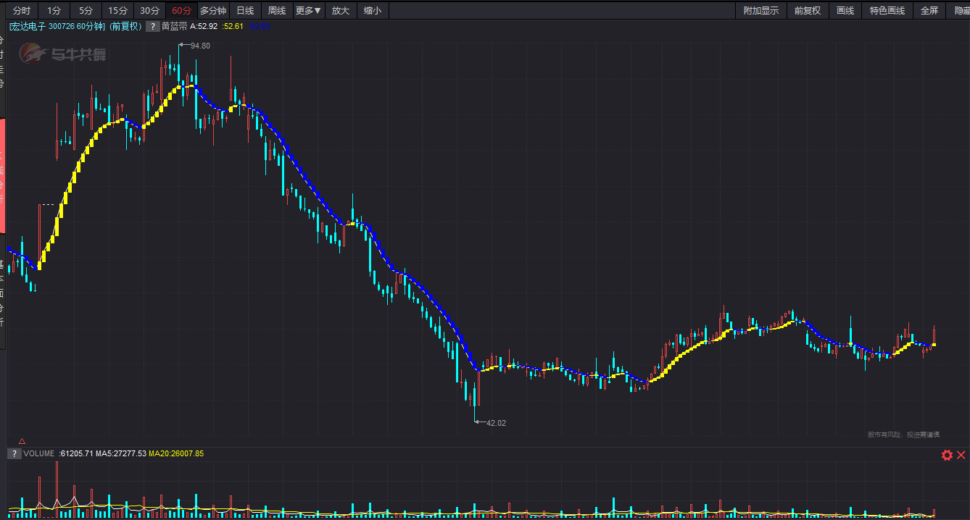This screenshot has width=970, height=520.
Task: Switch to 30分 chart period
Action: pyautogui.click(x=149, y=10)
